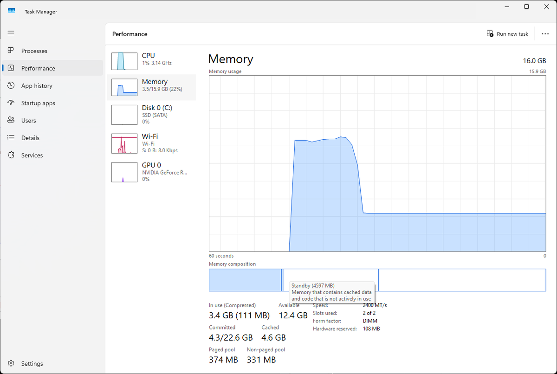
Task: Click the Task Manager app icon
Action: 12,12
